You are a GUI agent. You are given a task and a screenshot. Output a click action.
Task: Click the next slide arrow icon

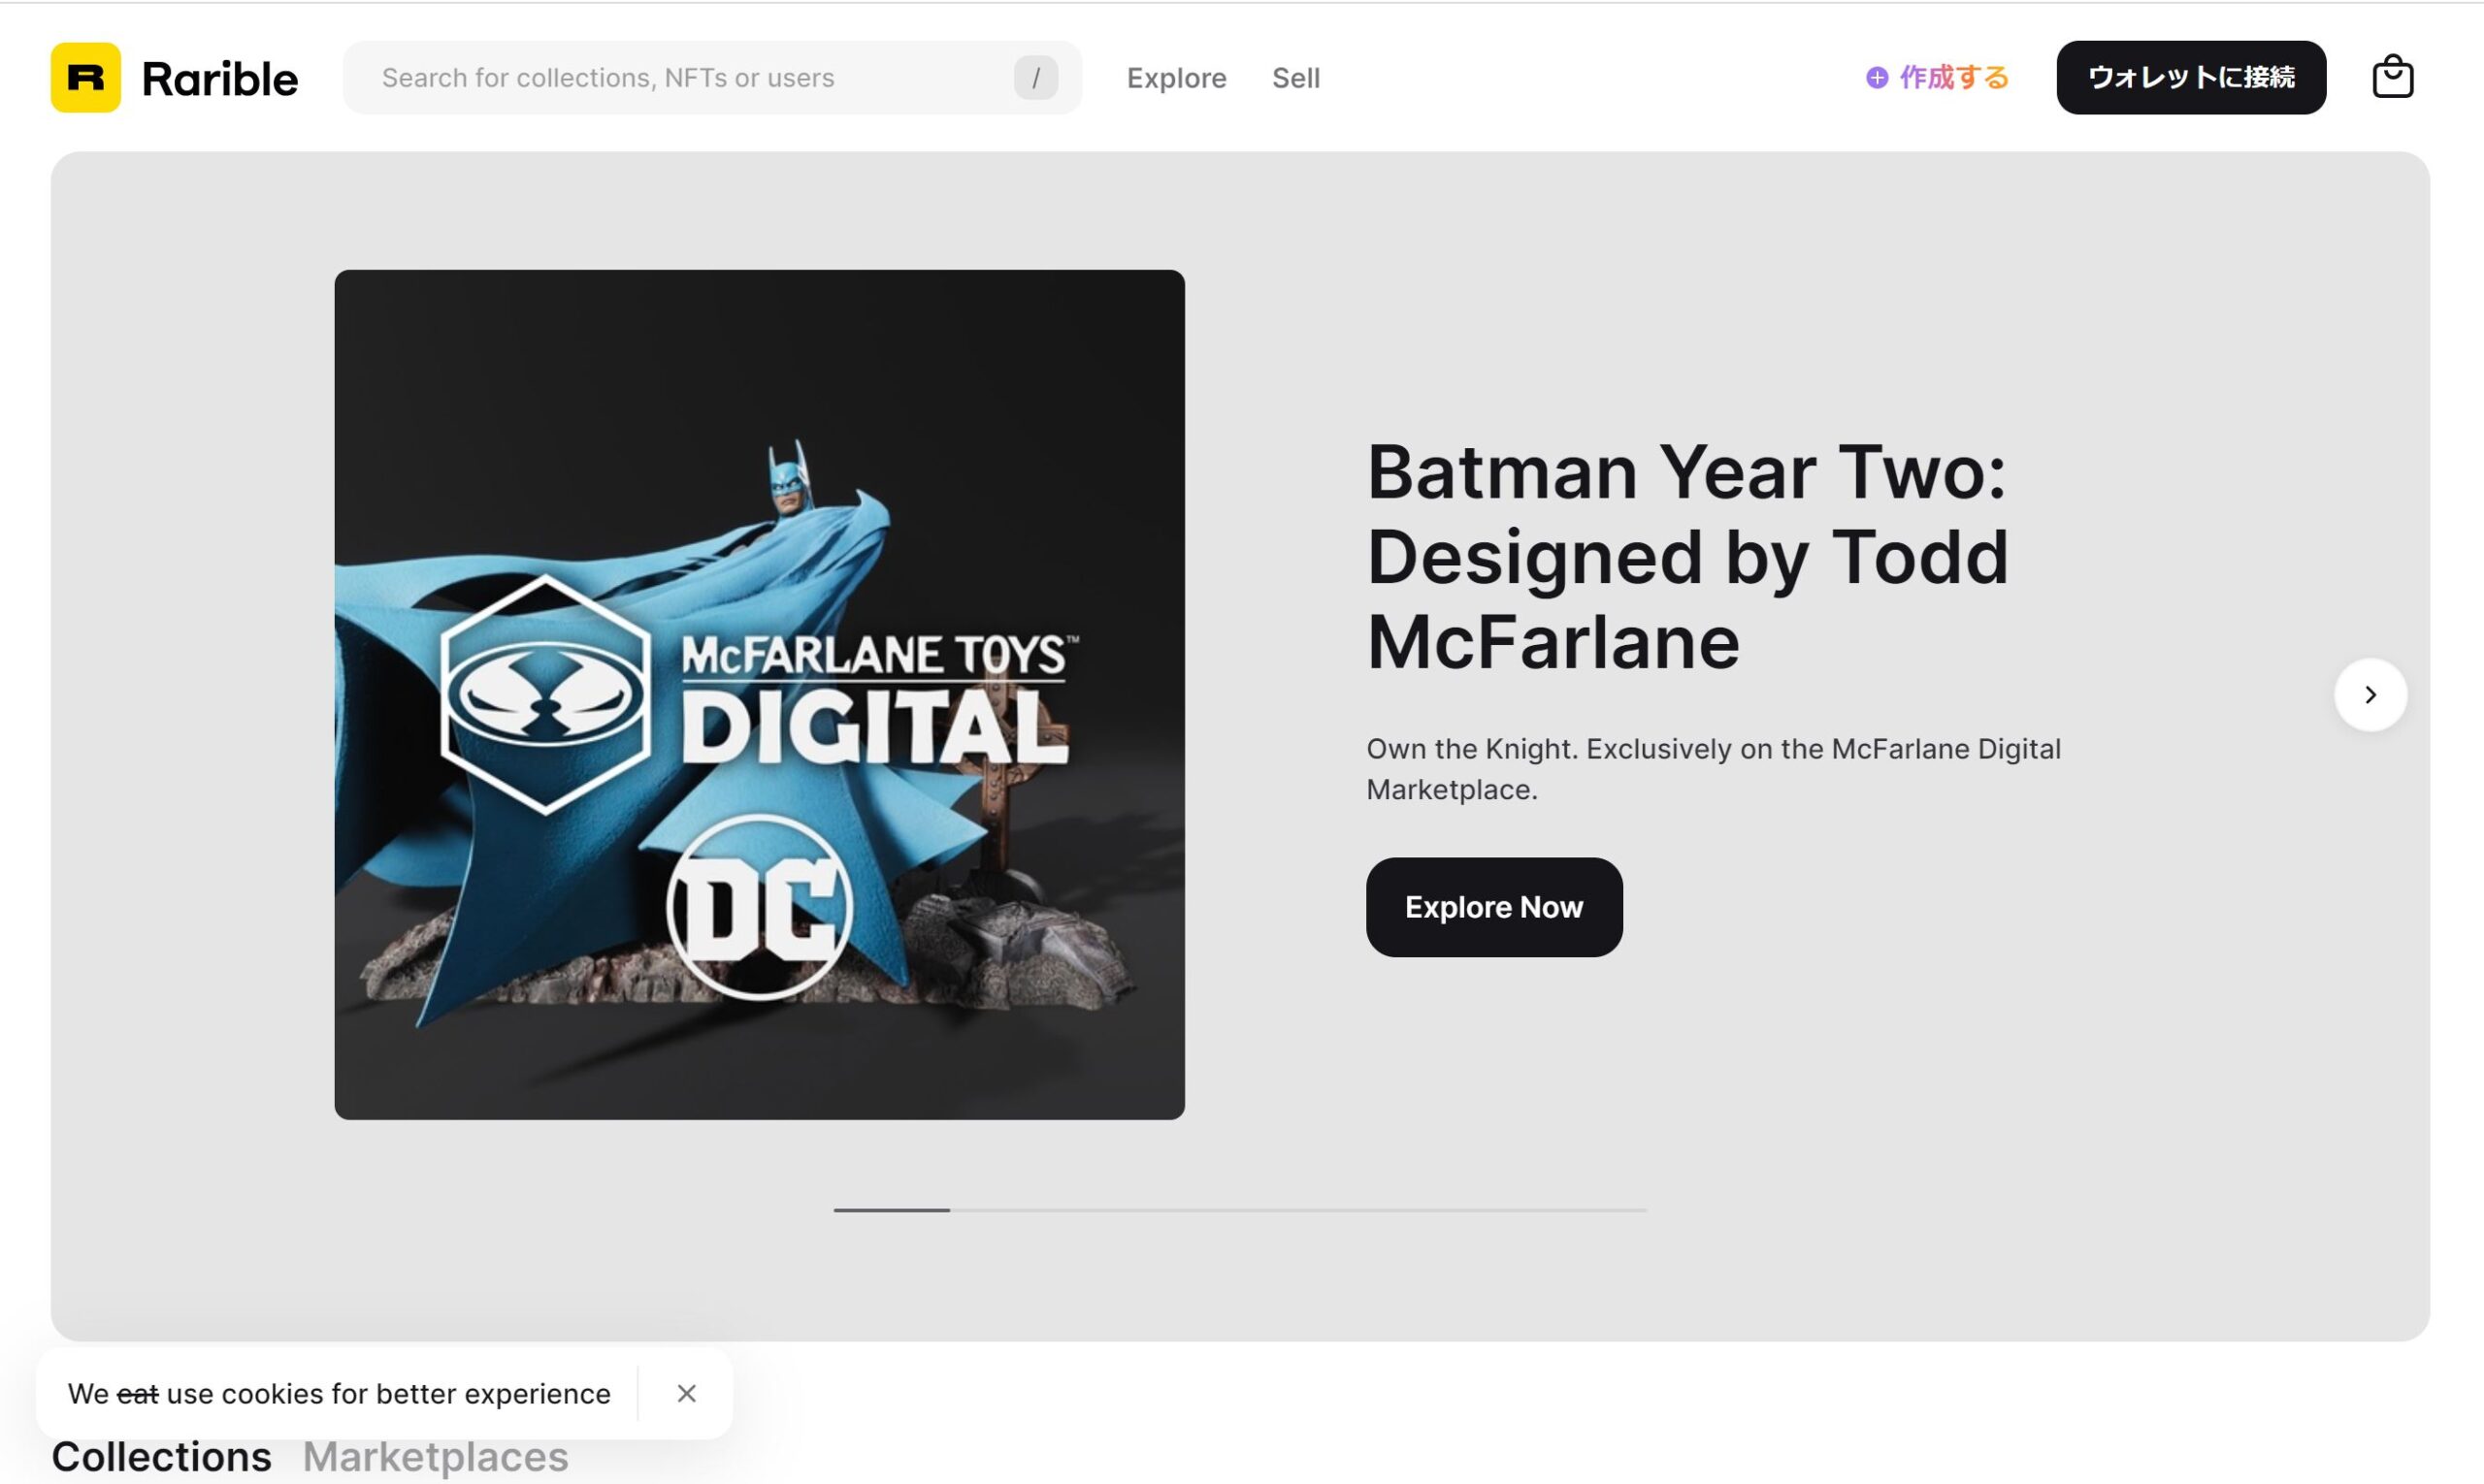[x=2370, y=694]
